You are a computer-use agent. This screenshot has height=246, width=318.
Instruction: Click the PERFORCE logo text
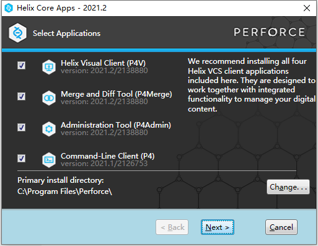point(269,32)
